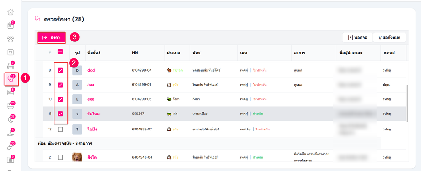This screenshot has height=171, width=421.
Task: Uncheck the checkbox for row aaa
Action: click(x=60, y=85)
